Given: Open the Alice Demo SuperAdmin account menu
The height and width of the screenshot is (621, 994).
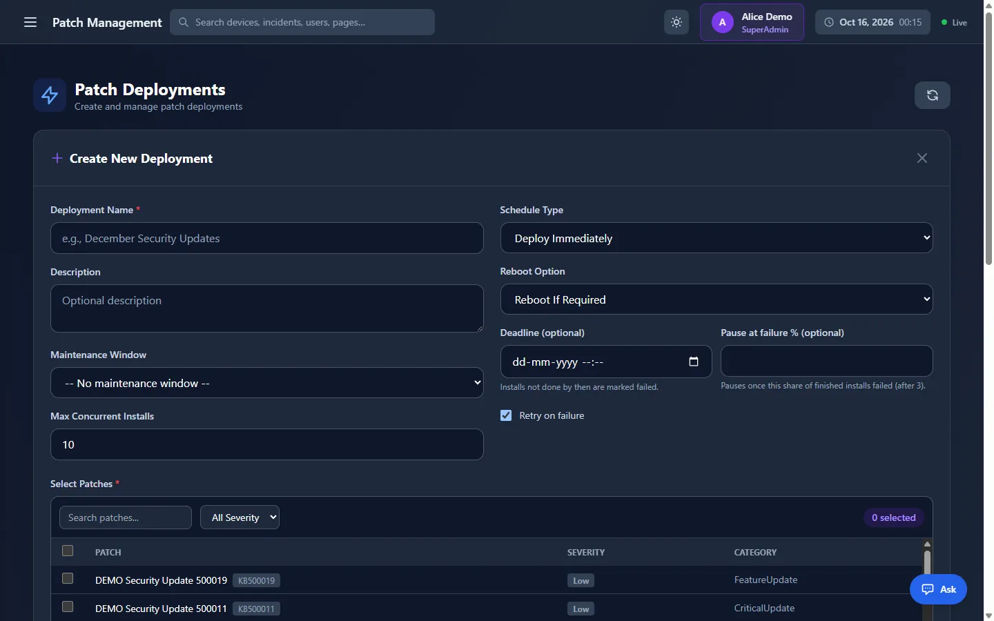Looking at the screenshot, I should click(752, 22).
